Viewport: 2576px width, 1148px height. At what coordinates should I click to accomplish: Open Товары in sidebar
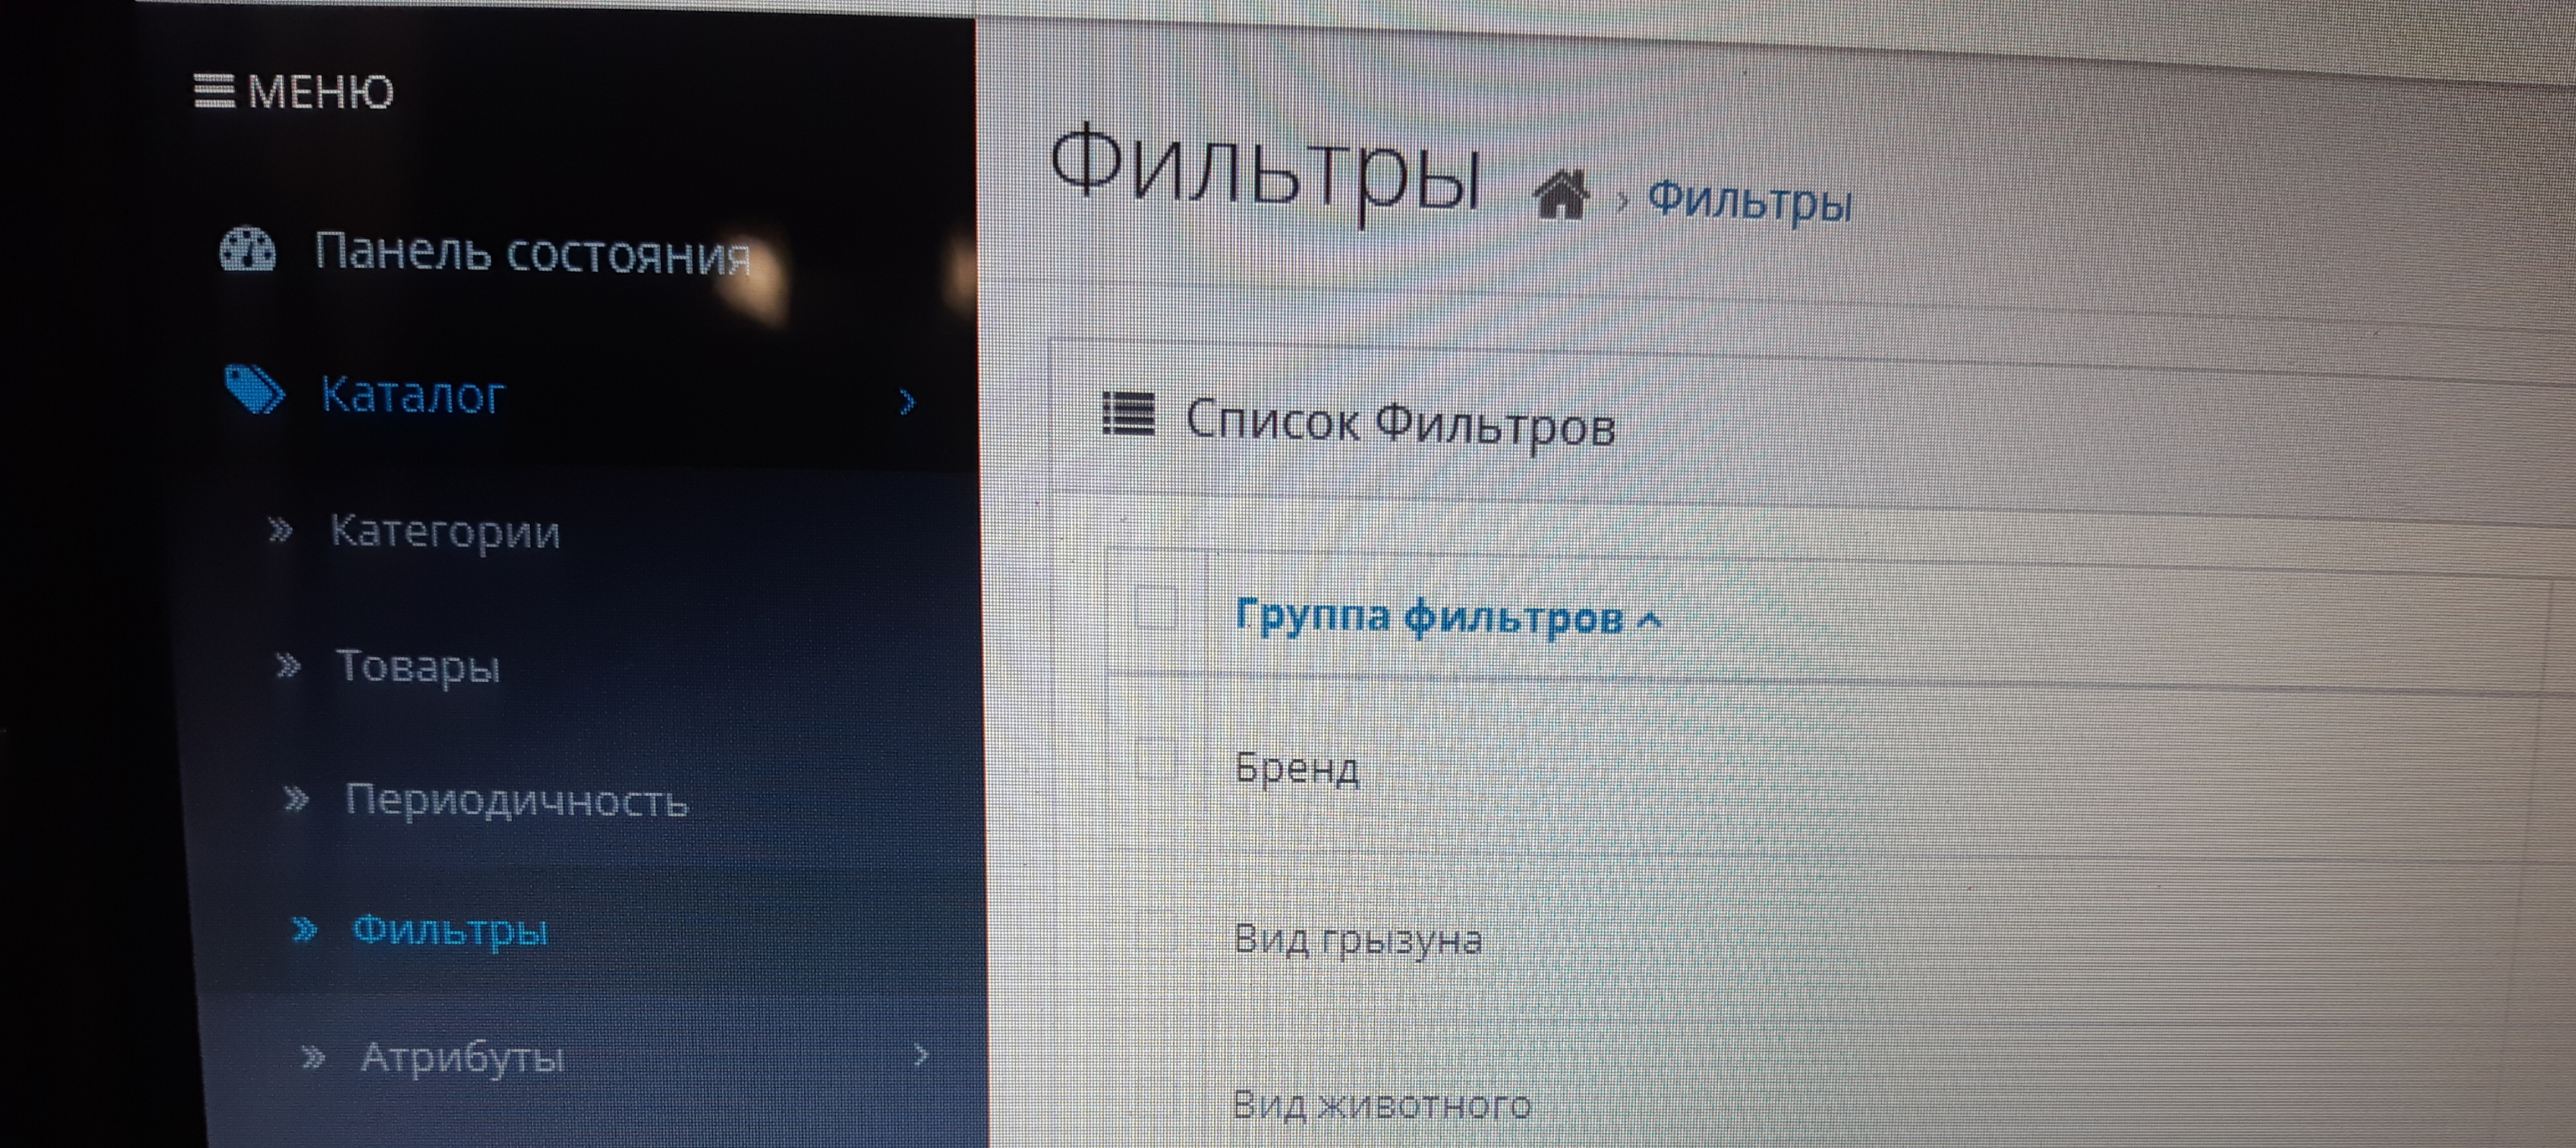click(x=418, y=667)
